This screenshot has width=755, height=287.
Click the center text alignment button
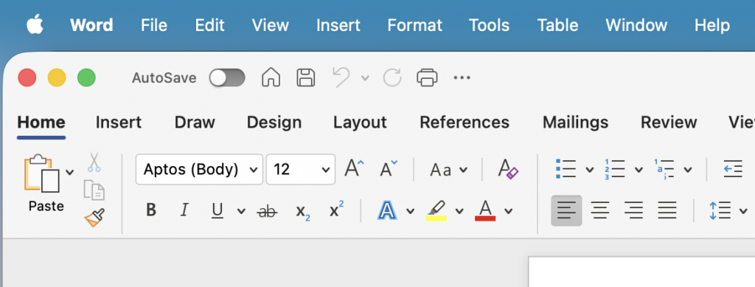[600, 210]
